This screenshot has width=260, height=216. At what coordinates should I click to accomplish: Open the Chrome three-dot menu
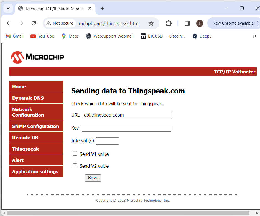tap(258, 23)
